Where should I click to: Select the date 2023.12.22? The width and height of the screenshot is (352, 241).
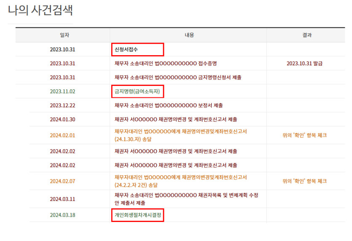(x=62, y=105)
